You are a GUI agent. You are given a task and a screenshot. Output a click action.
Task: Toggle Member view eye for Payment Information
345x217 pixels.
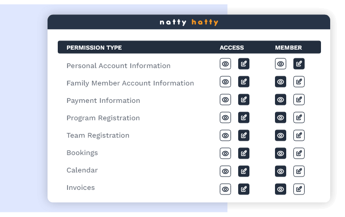[x=281, y=99]
